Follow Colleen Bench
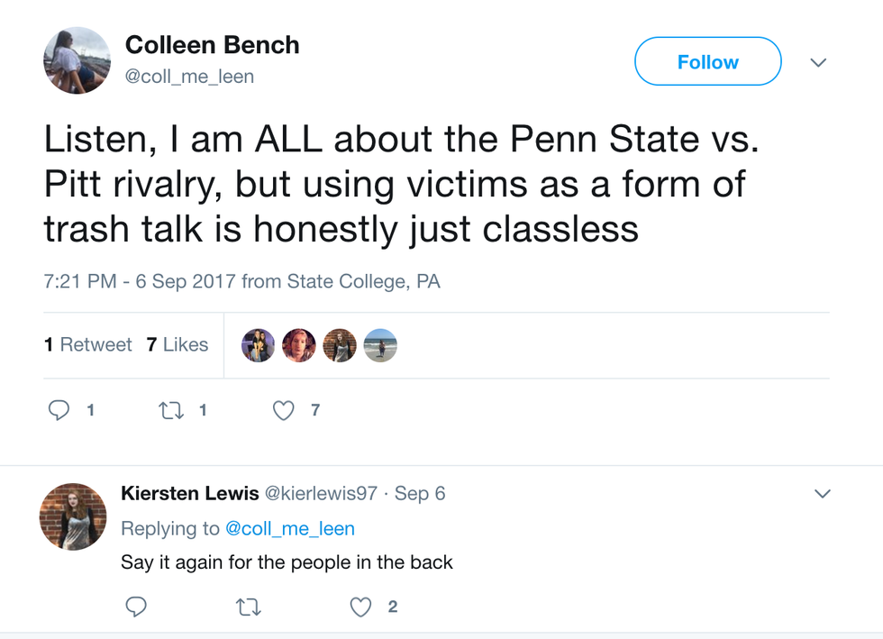This screenshot has width=883, height=639. click(x=707, y=62)
